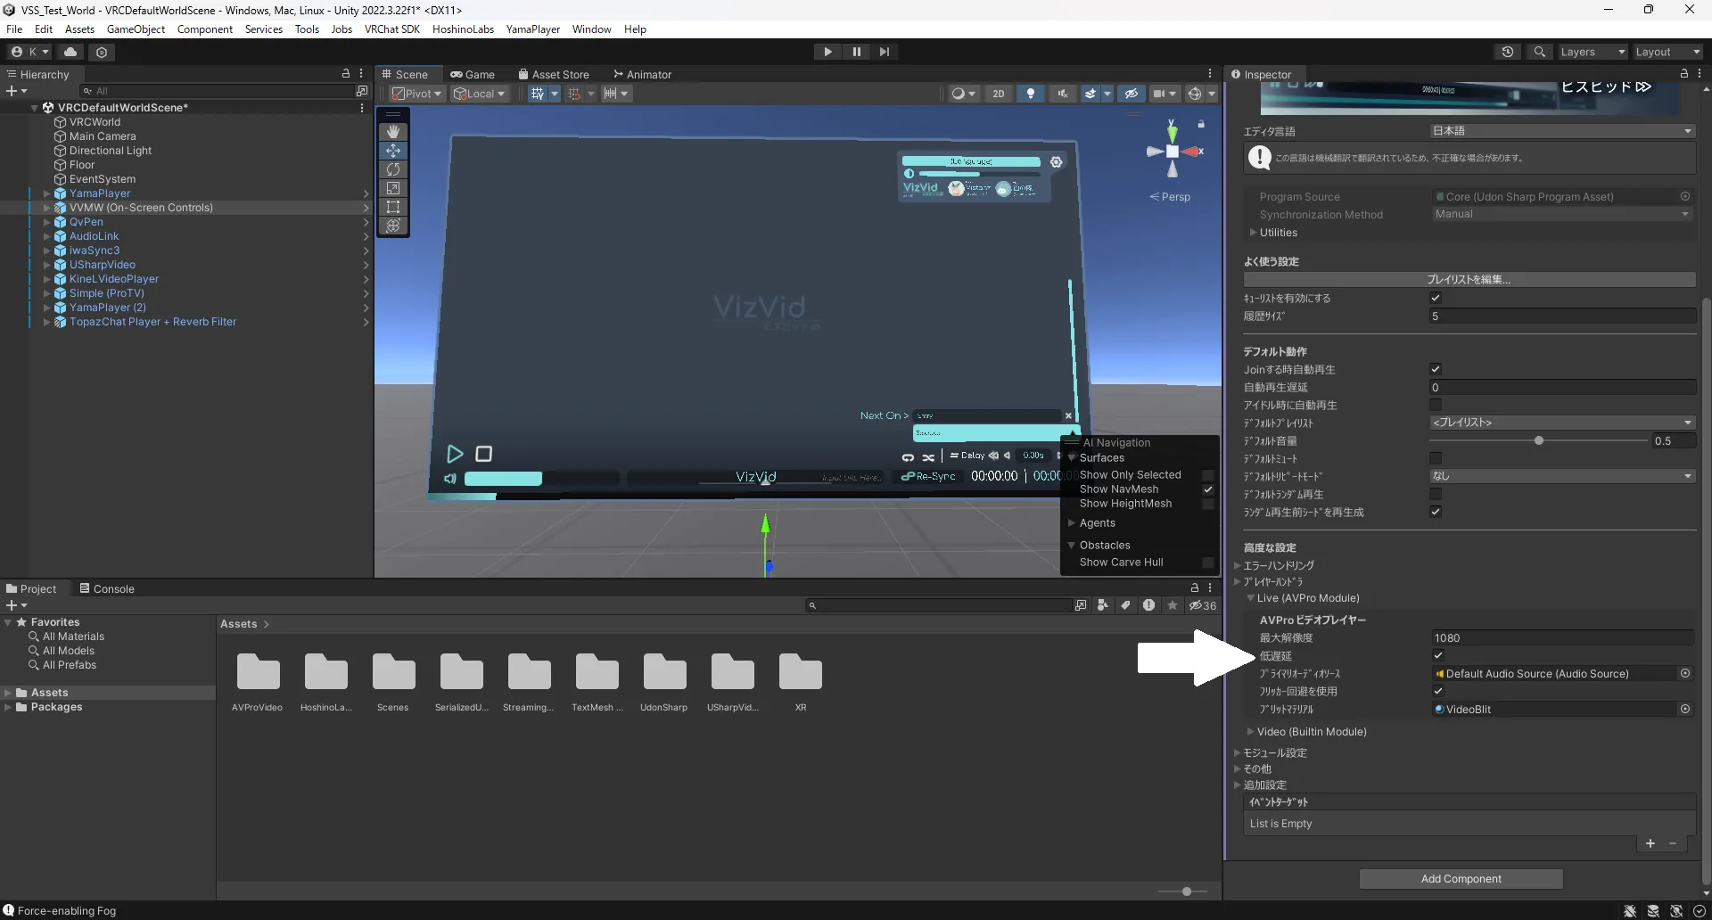The image size is (1712, 920).
Task: Select the Hand view tool in Scene
Action: point(393,131)
